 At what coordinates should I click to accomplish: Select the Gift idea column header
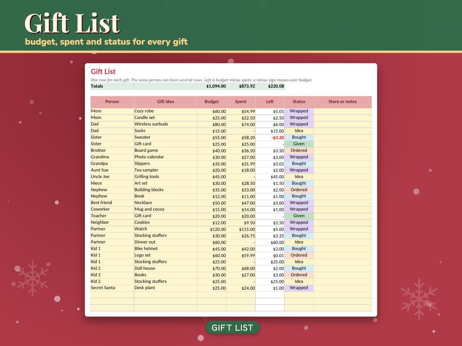point(166,102)
